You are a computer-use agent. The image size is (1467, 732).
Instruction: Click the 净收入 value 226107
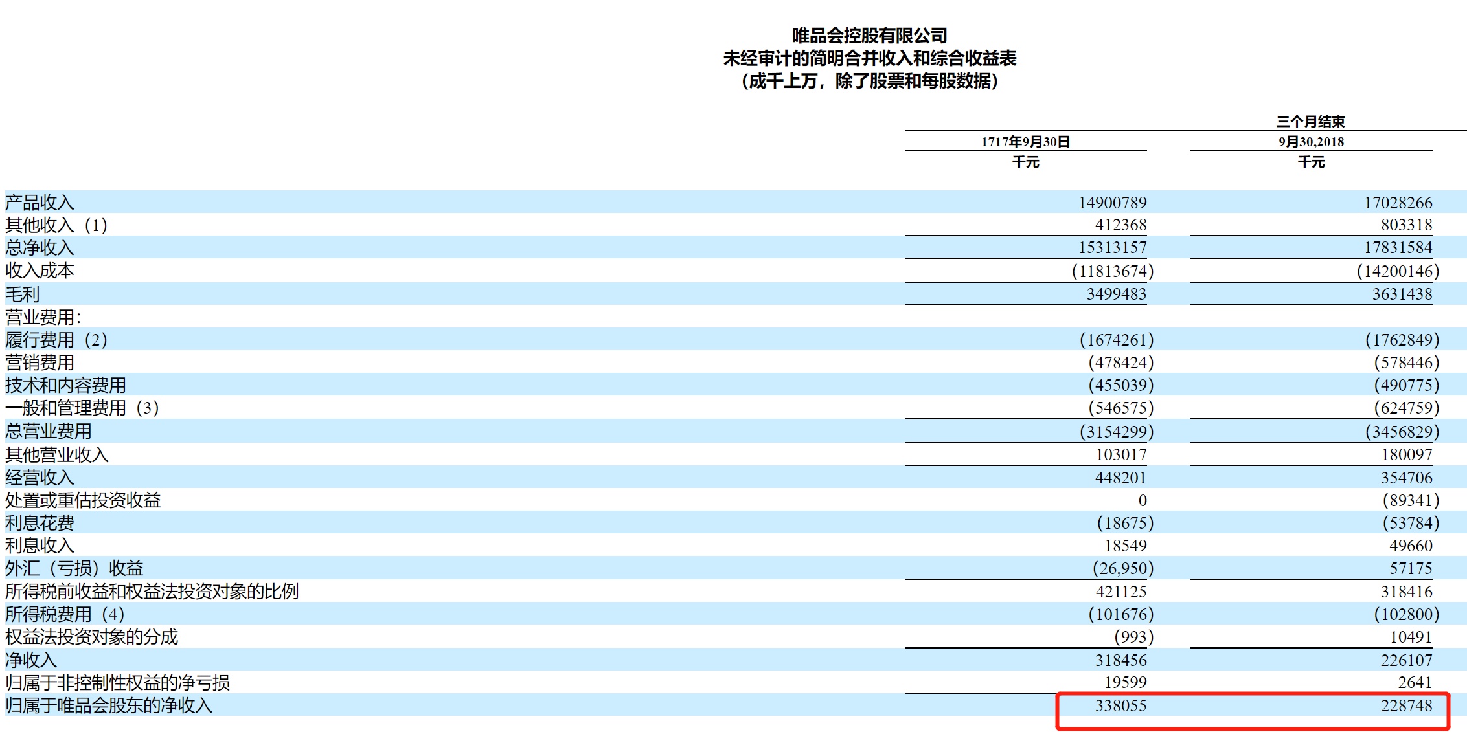1405,660
